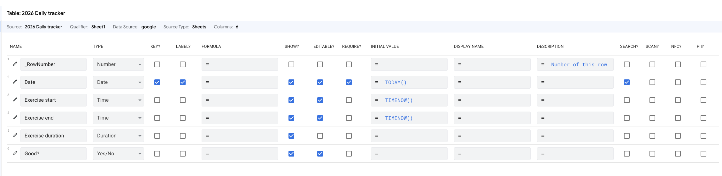Click the TODAY() initial value formula

tap(396, 82)
